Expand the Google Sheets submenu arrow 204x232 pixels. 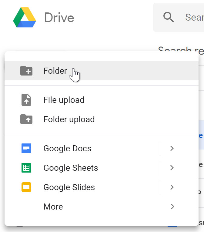[x=172, y=168]
